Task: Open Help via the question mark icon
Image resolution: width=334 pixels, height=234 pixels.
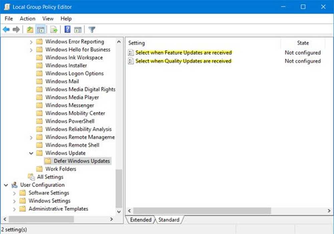Action: point(67,30)
